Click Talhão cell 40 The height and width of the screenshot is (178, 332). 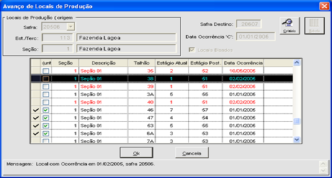pos(142,102)
